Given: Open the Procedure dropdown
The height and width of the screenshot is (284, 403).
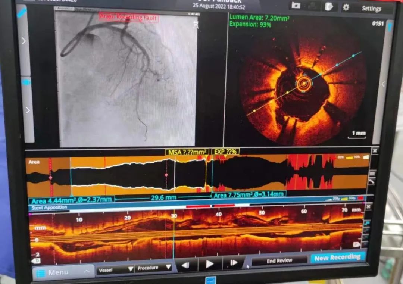Looking at the screenshot, I should [x=154, y=268].
